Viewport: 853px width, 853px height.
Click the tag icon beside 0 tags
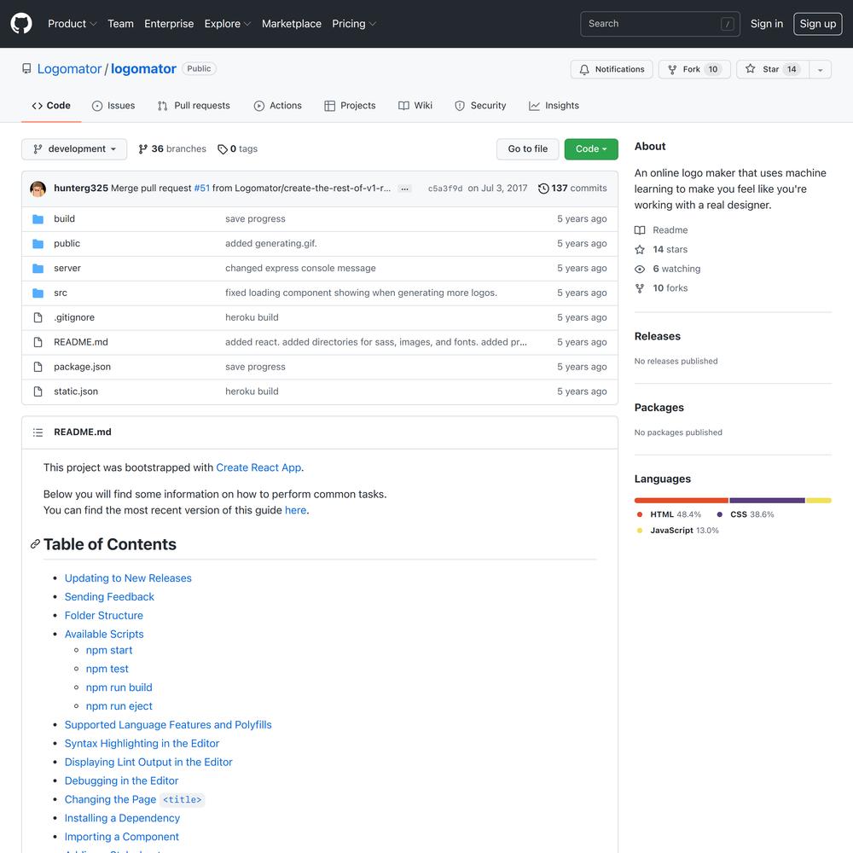(222, 149)
